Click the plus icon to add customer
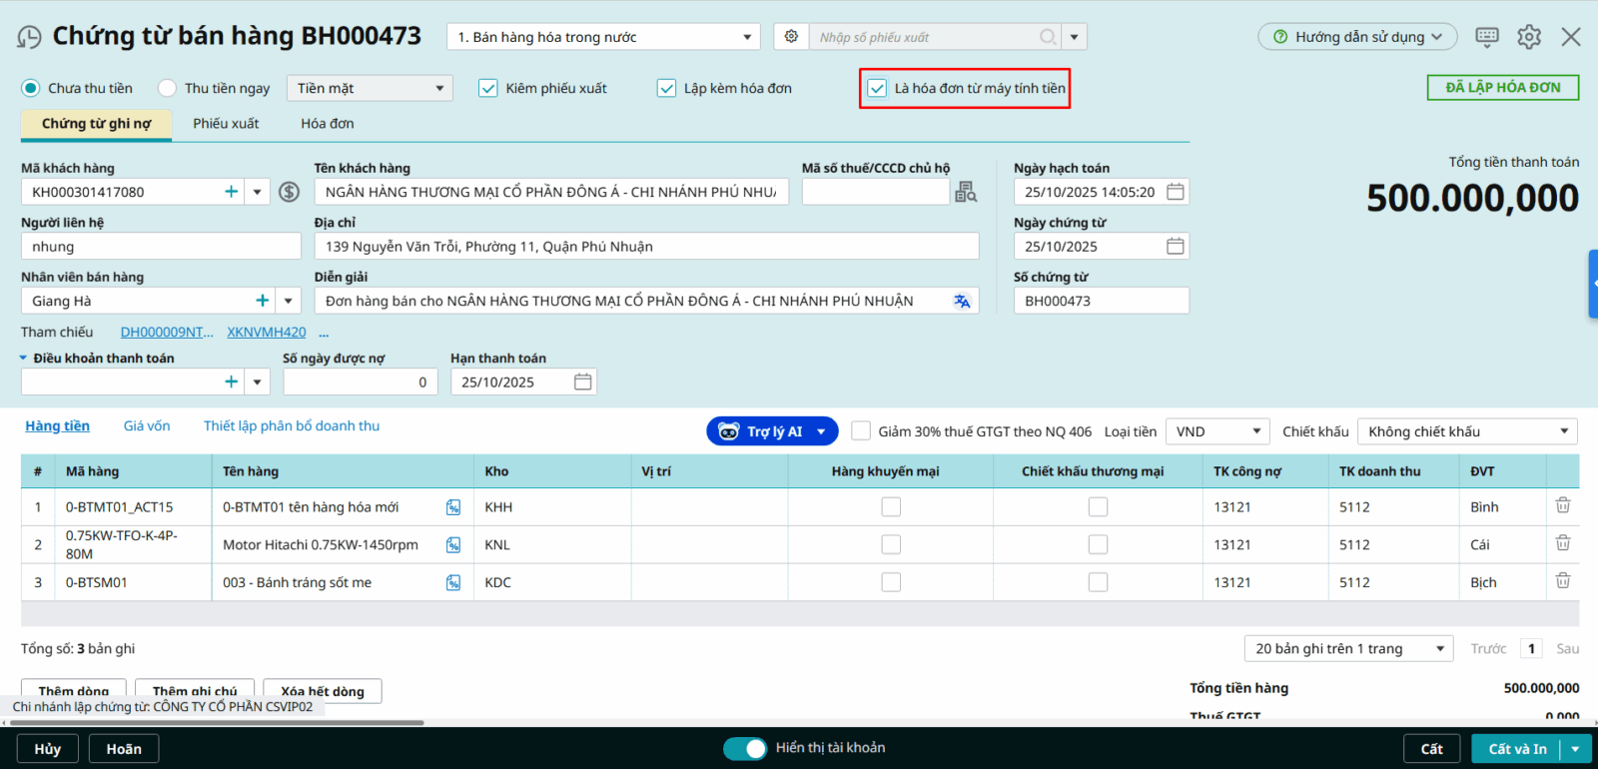This screenshot has height=769, width=1598. [232, 192]
